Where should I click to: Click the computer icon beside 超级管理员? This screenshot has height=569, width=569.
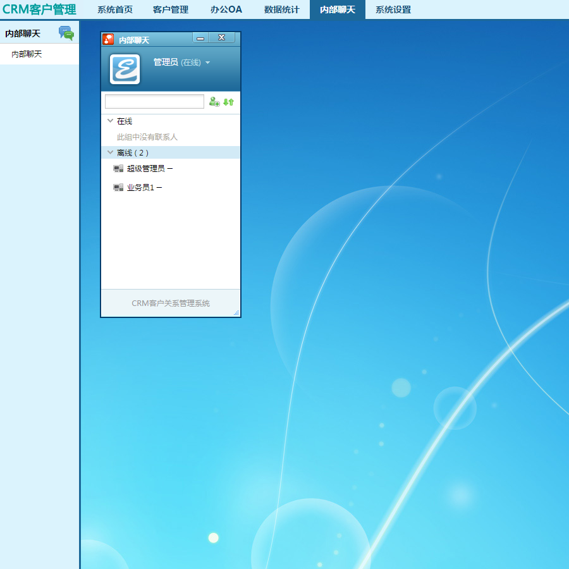coord(118,168)
